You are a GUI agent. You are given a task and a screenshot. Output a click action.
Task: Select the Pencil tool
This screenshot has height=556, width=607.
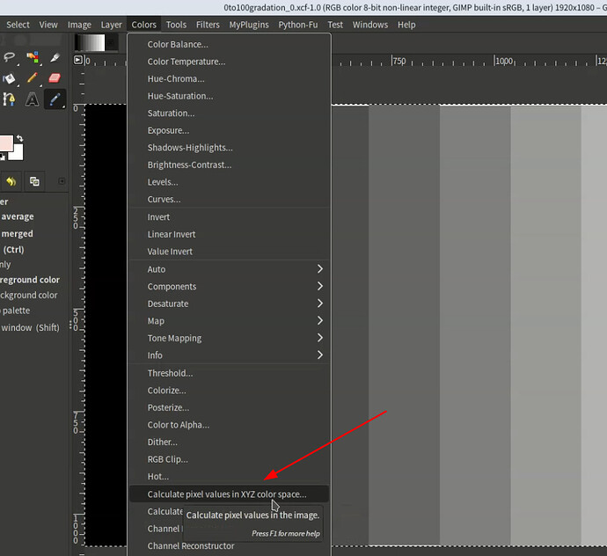33,78
